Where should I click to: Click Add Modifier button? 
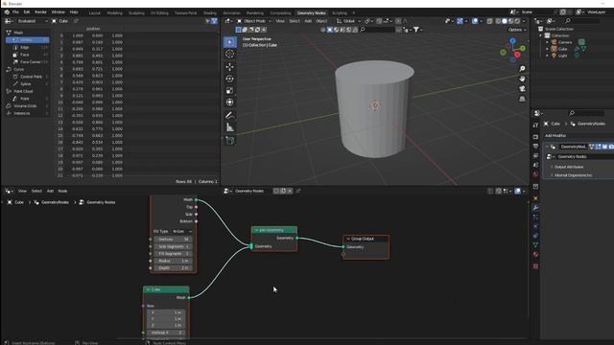555,136
